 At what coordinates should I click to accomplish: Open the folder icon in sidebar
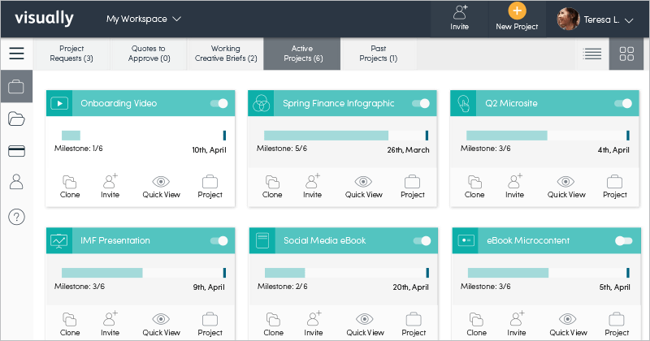coord(16,119)
